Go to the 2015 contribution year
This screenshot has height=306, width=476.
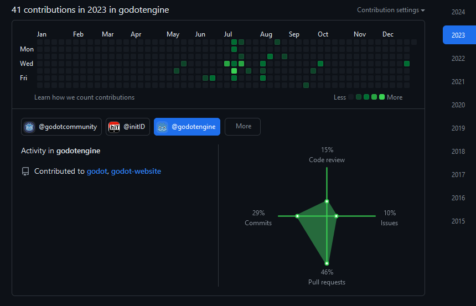458,221
